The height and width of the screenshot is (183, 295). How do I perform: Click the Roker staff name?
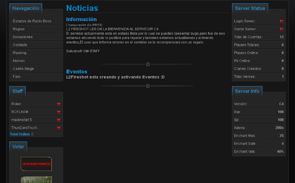click(16, 104)
